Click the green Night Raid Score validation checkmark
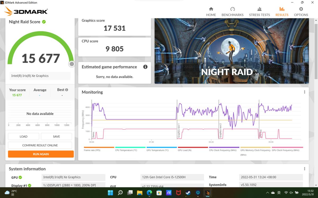318x198 pixels. [x=44, y=22]
